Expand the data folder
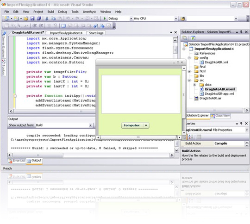Viewport: 250px width, 224px height. click(x=194, y=85)
